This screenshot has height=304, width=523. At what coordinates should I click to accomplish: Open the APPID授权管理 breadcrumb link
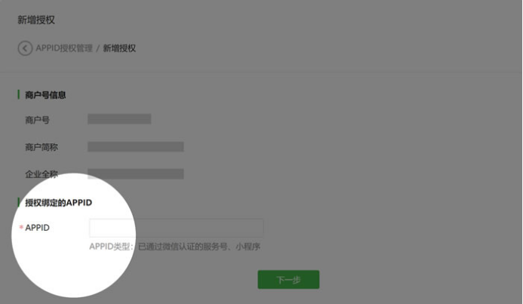[x=64, y=48]
